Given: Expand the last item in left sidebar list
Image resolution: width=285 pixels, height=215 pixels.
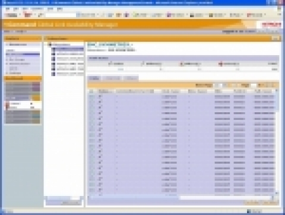Looking at the screenshot, I should [7, 73].
